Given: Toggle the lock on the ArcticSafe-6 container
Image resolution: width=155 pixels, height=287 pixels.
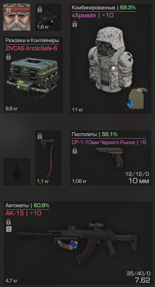Looking at the screenshot, I should point(8,57).
